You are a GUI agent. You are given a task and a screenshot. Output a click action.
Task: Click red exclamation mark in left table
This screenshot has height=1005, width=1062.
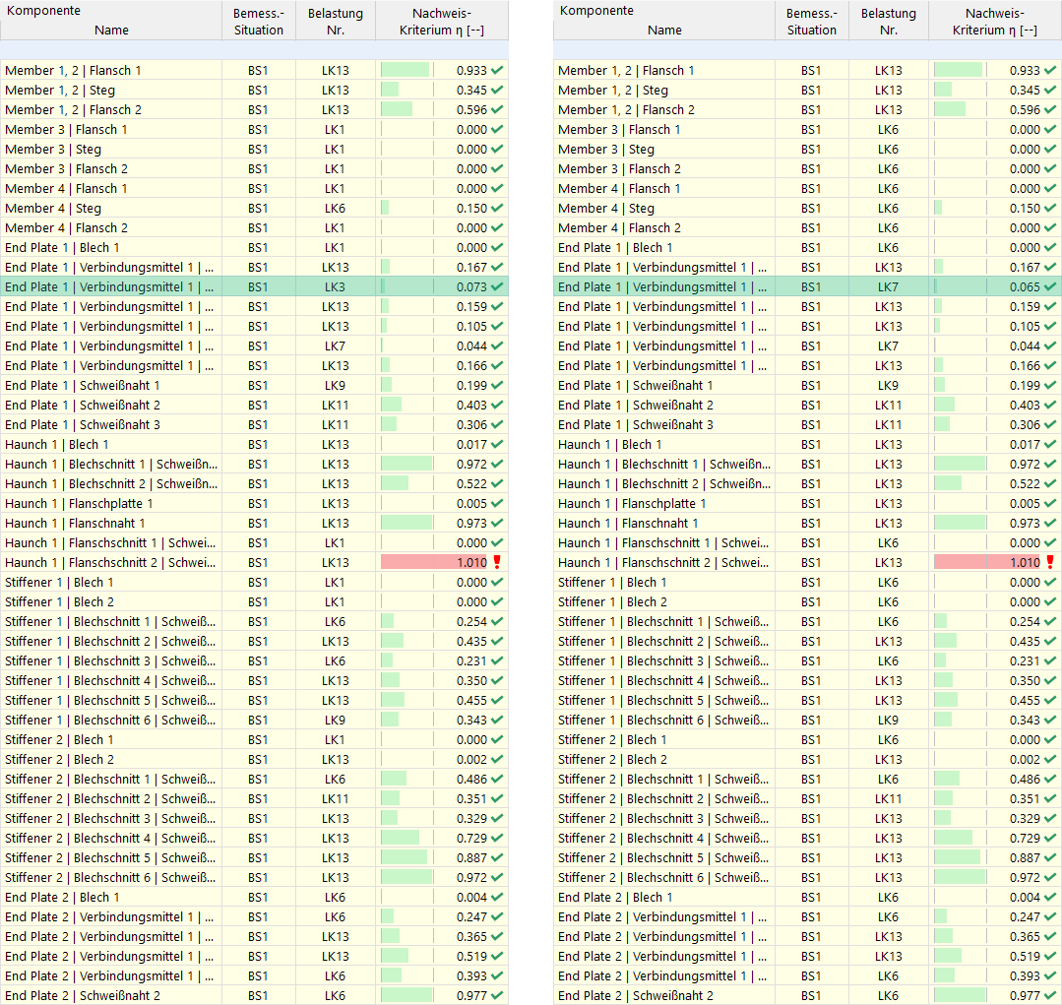(x=497, y=562)
